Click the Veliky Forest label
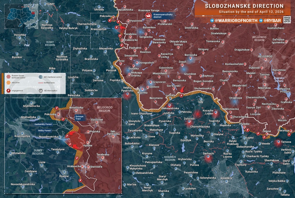The image size is (295, 198). click(45, 130)
